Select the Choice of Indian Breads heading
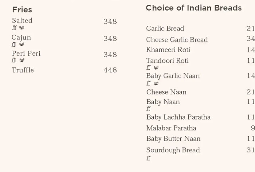Screen dimensions: 255x172 pyautogui.click(x=193, y=8)
